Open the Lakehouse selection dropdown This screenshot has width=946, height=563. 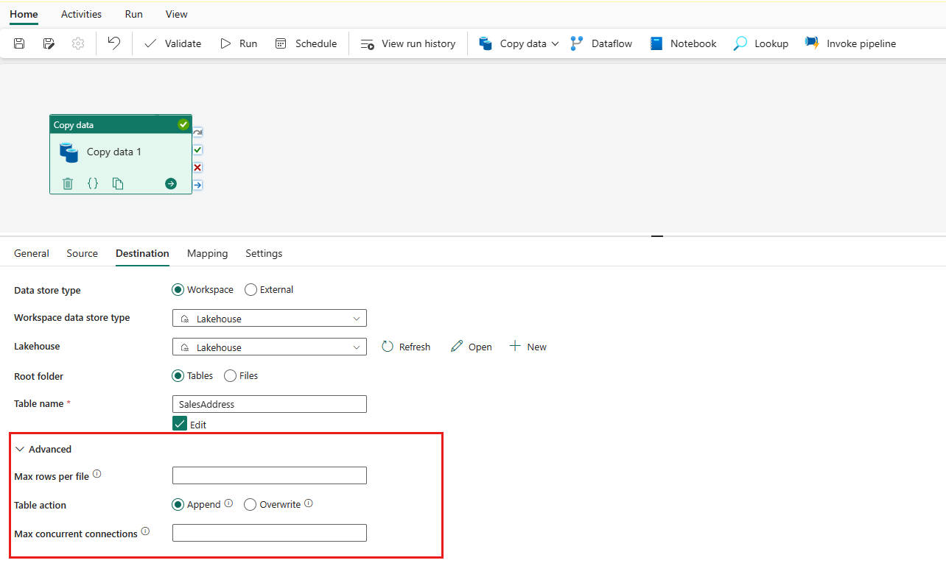(x=270, y=347)
